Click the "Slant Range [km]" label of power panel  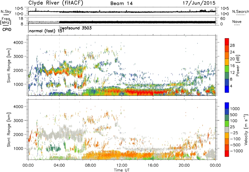(x=9, y=66)
